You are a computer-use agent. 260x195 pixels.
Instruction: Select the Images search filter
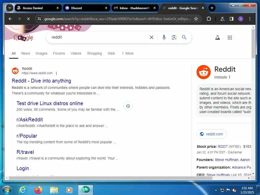click(41, 53)
